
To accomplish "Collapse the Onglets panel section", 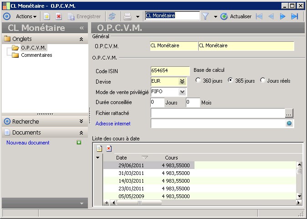I will [x=81, y=39].
